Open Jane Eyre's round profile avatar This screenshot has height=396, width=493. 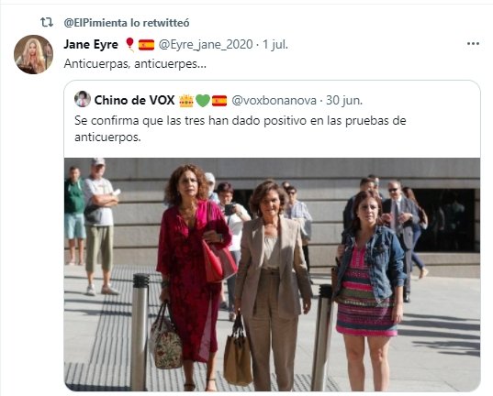coord(33,54)
